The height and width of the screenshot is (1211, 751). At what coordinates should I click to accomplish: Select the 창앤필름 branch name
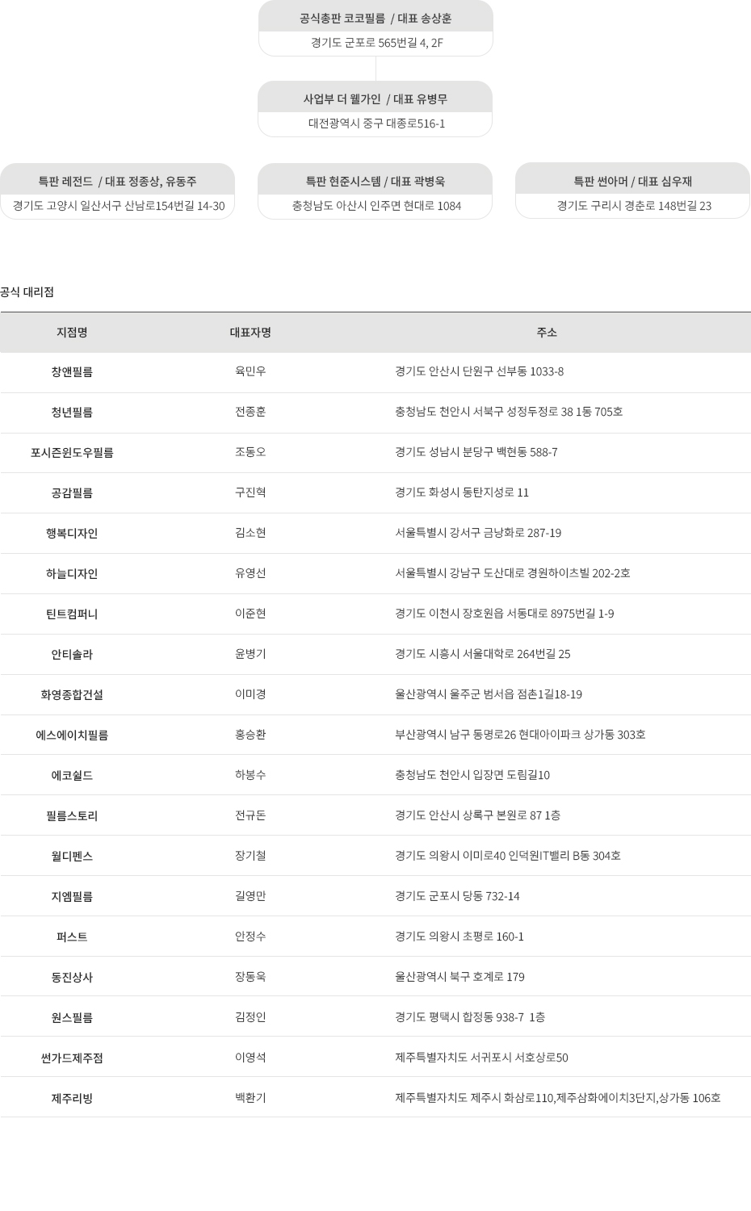click(x=72, y=372)
